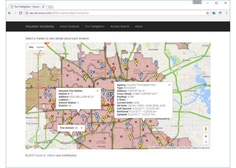Click 'Fire District: 68' popup text
The width and height of the screenshot is (236, 168).
click(69, 128)
